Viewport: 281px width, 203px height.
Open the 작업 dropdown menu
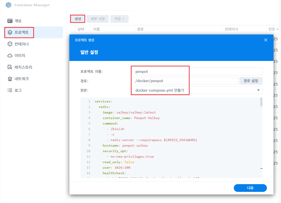click(119, 19)
